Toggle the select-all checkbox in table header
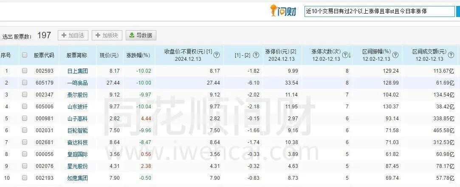 [25, 55]
